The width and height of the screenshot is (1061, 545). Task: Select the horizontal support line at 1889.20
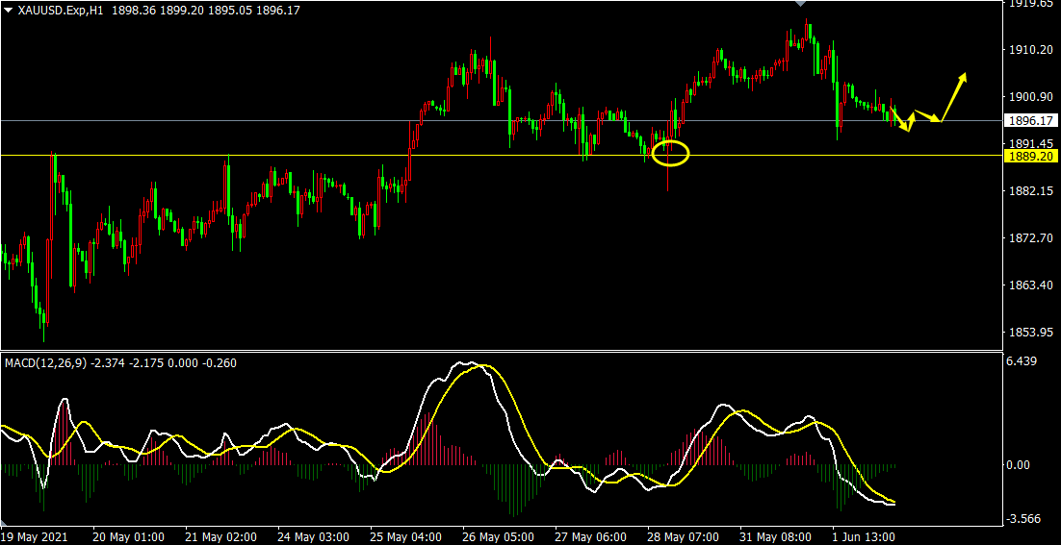click(x=289, y=155)
